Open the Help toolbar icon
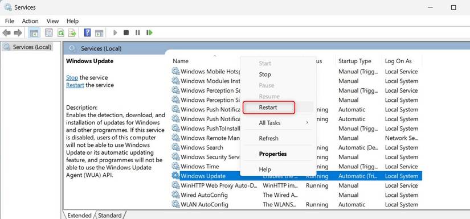 point(87,32)
